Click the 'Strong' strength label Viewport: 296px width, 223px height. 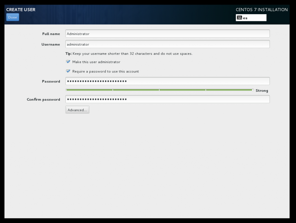(262, 90)
